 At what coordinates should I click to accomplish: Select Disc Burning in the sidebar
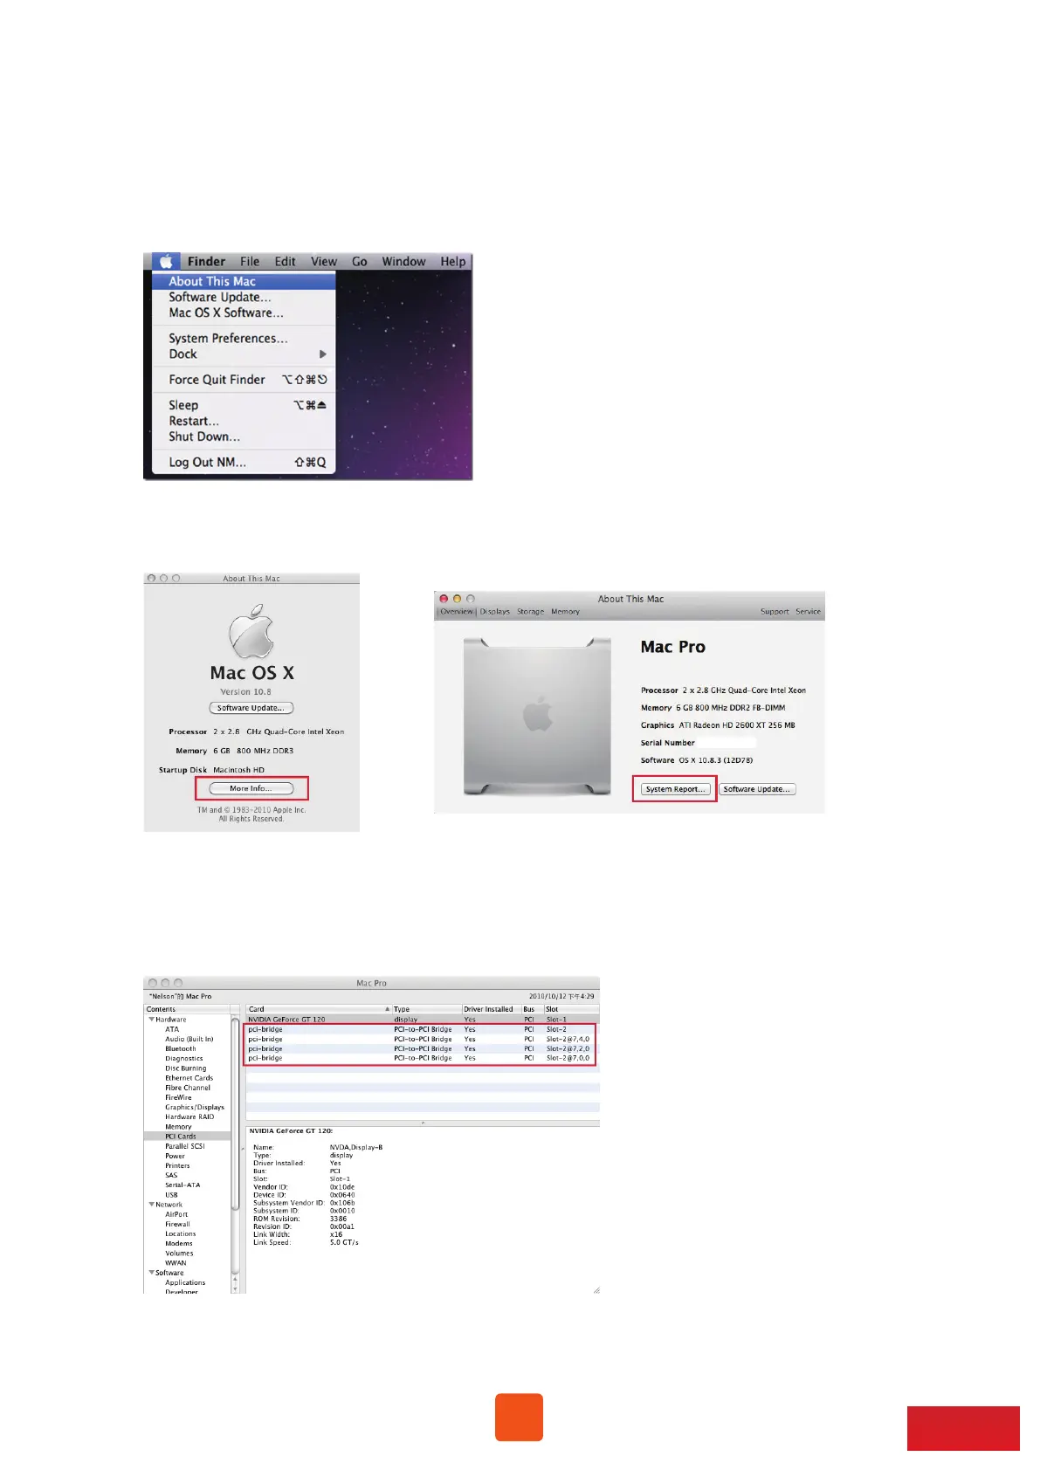(186, 1068)
